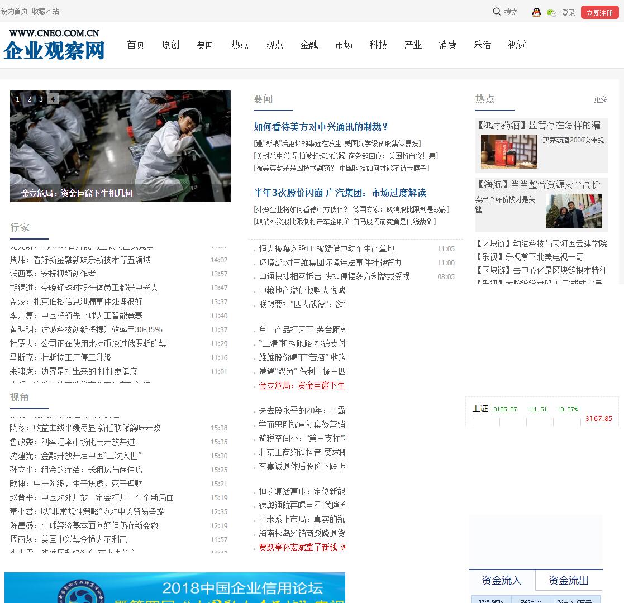Open red 贾跃亭孙宏斌拿了新钱 link

302,547
